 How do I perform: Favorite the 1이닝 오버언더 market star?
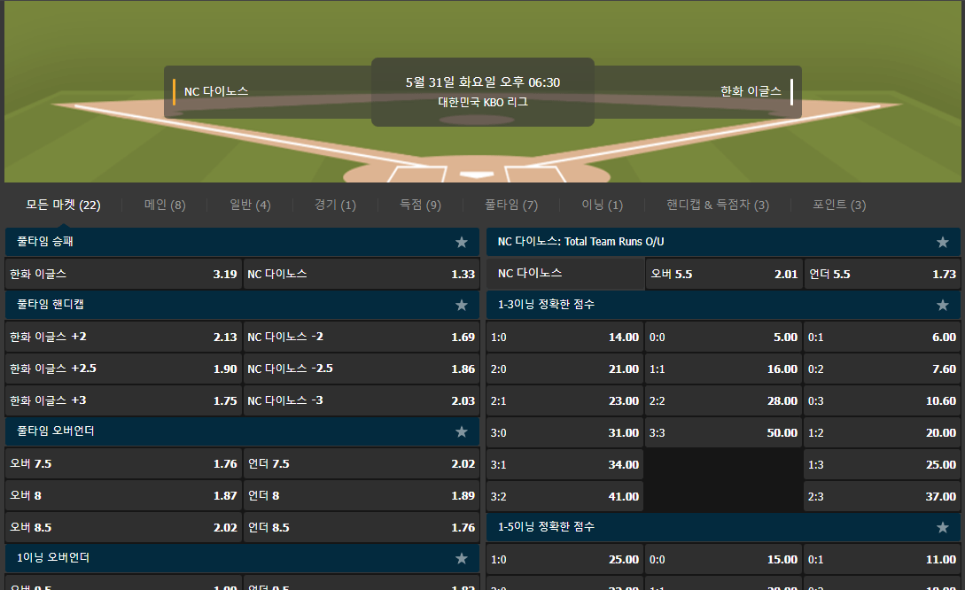click(x=461, y=559)
